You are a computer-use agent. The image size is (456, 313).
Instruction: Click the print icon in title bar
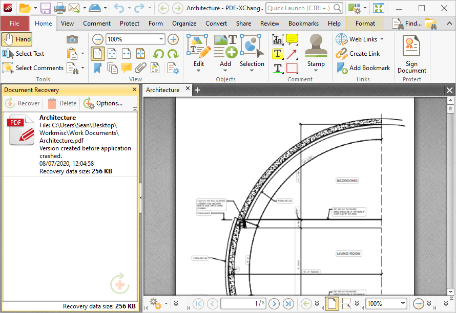59,8
